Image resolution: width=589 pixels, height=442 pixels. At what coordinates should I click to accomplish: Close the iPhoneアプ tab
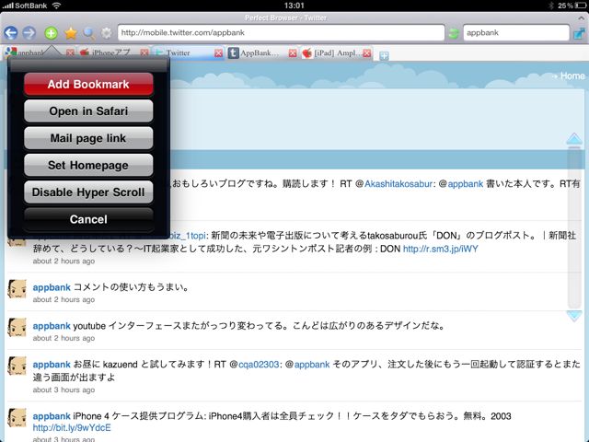144,53
